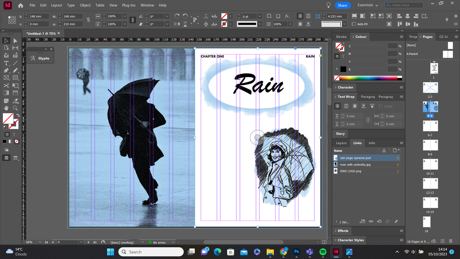Enable wrap around object shape
This screenshot has height=259, width=460.
(355, 106)
